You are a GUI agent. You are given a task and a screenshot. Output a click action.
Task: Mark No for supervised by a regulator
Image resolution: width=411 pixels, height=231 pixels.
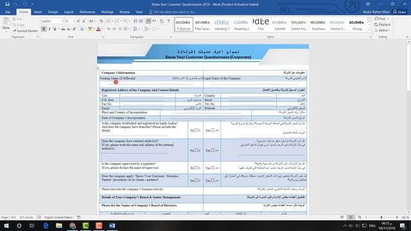pos(197,167)
